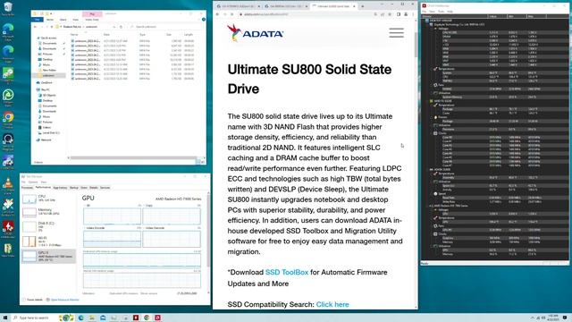
Task: Switch to App history tab in Task Manager
Action: point(60,188)
